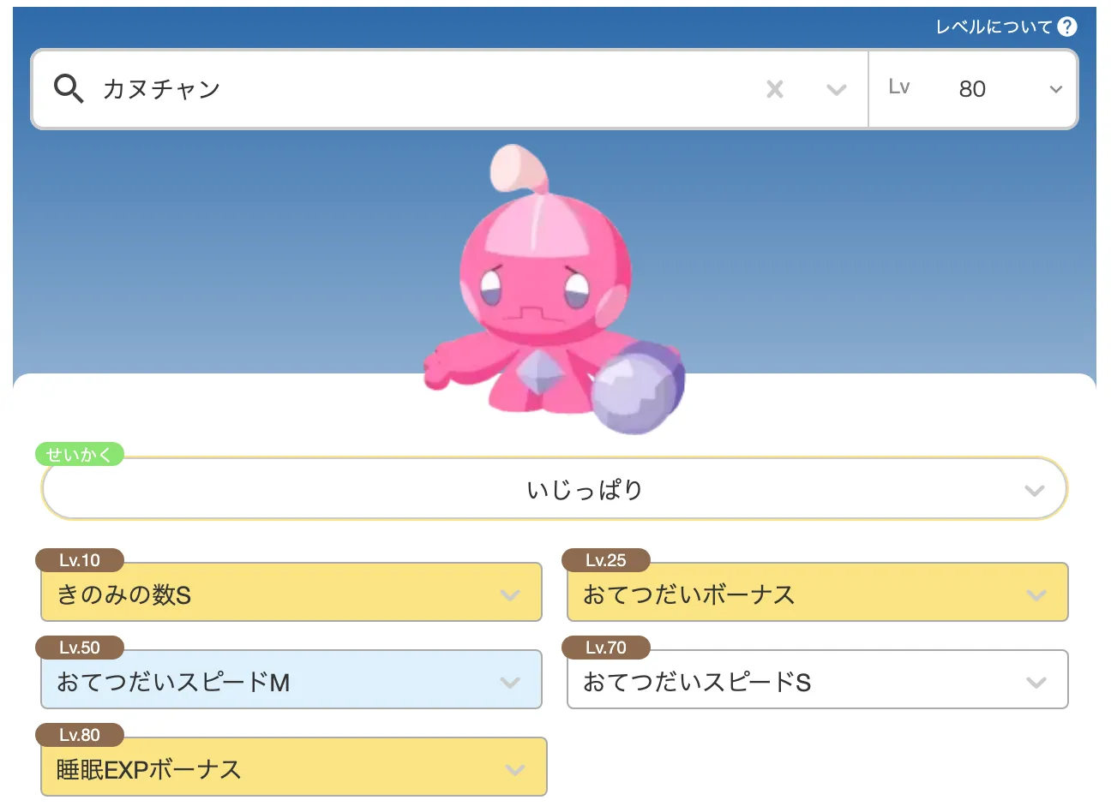Open the Lv.50 おてつだいスピードM dropdown
The width and height of the screenshot is (1111, 812).
[291, 679]
